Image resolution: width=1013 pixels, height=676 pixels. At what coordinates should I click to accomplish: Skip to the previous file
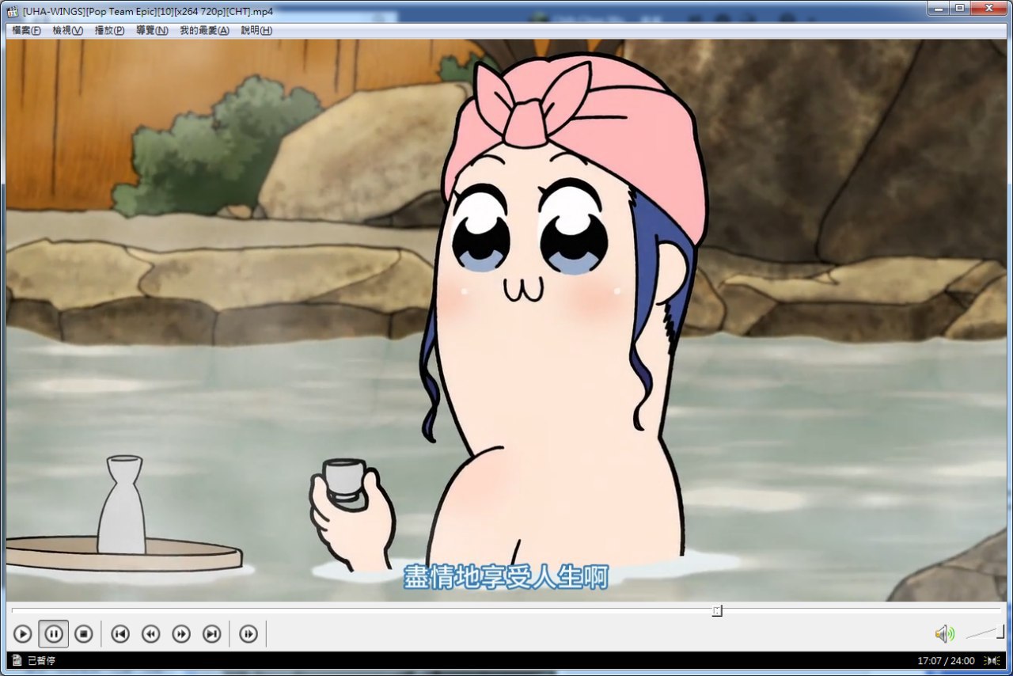click(120, 634)
